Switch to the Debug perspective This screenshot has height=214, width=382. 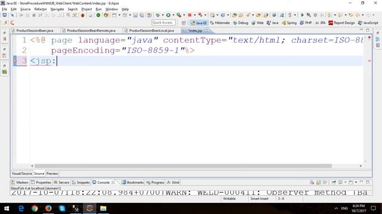pyautogui.click(x=241, y=23)
